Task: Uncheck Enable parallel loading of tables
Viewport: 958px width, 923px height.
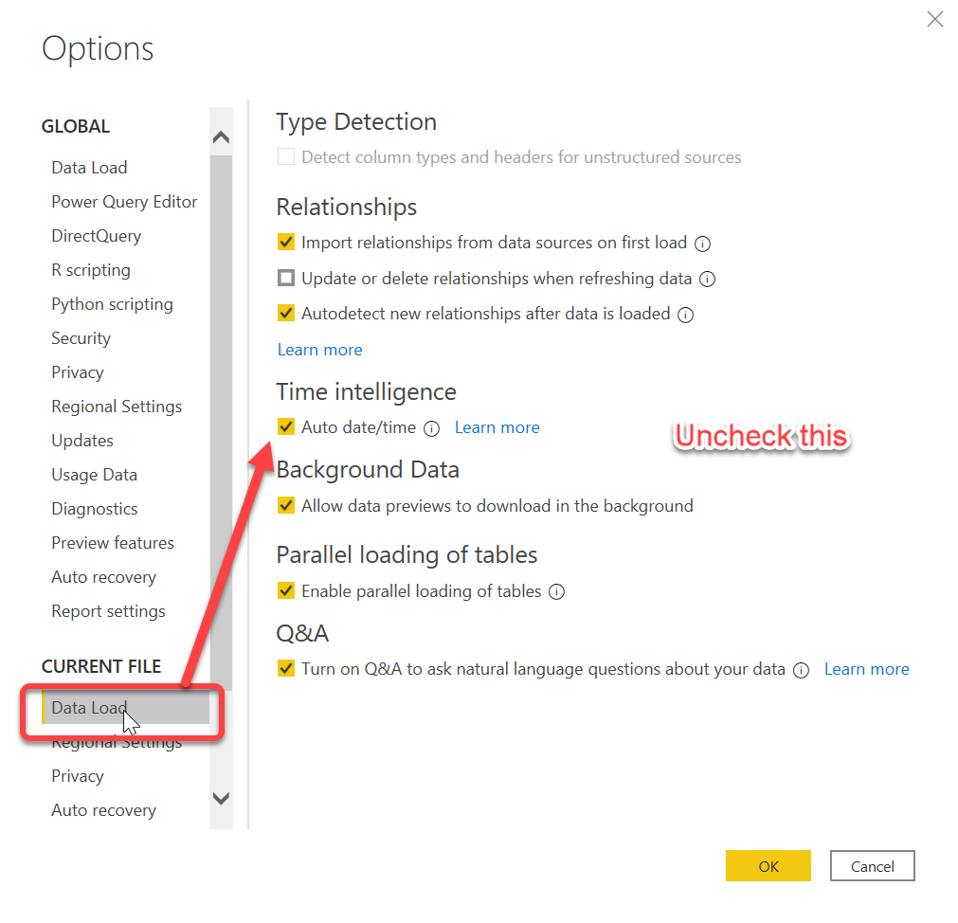Action: (286, 590)
